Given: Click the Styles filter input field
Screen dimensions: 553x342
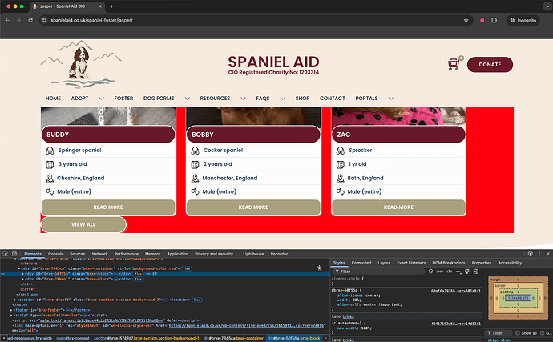Looking at the screenshot, I should pyautogui.click(x=380, y=272).
